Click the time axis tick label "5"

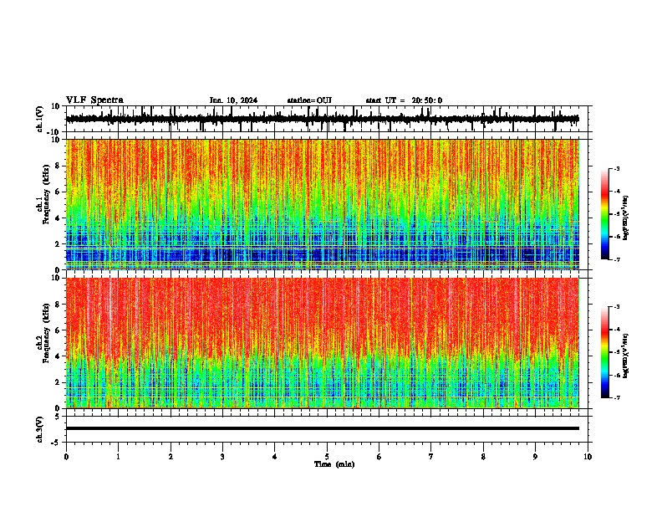(327, 457)
